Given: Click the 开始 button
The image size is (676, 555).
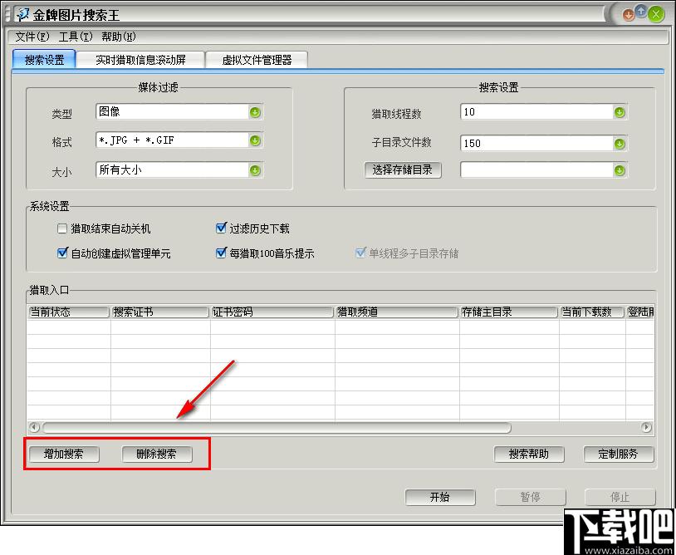Looking at the screenshot, I should (440, 497).
